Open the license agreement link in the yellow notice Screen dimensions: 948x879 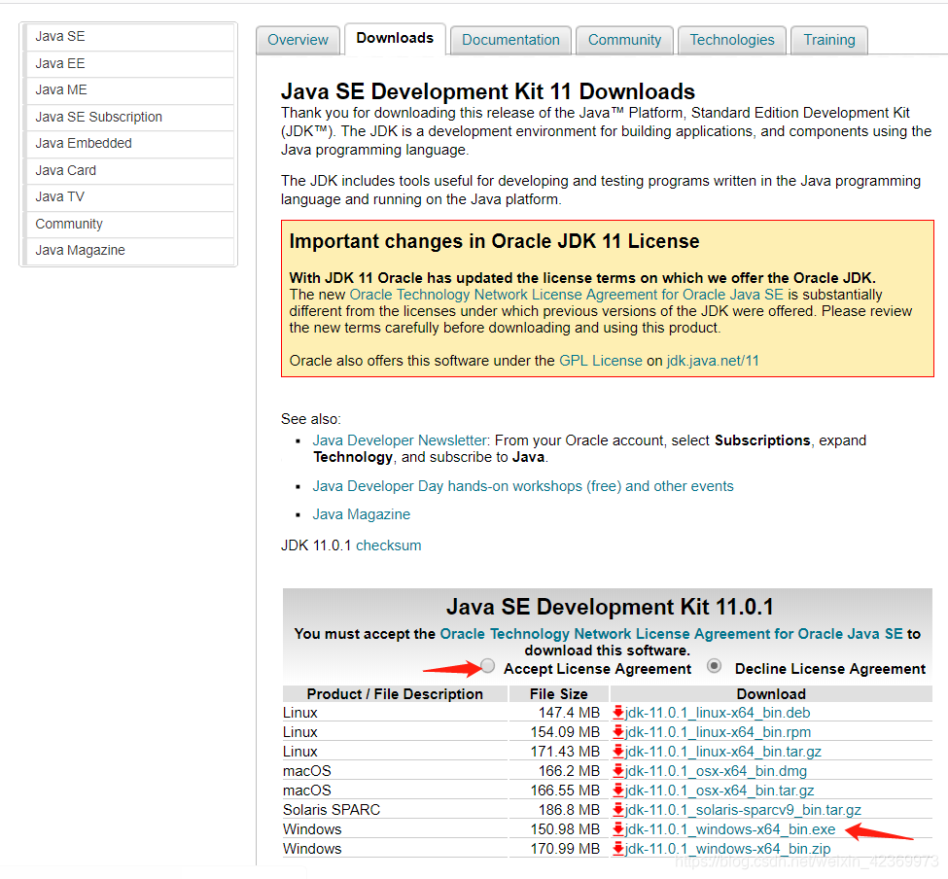coord(567,295)
